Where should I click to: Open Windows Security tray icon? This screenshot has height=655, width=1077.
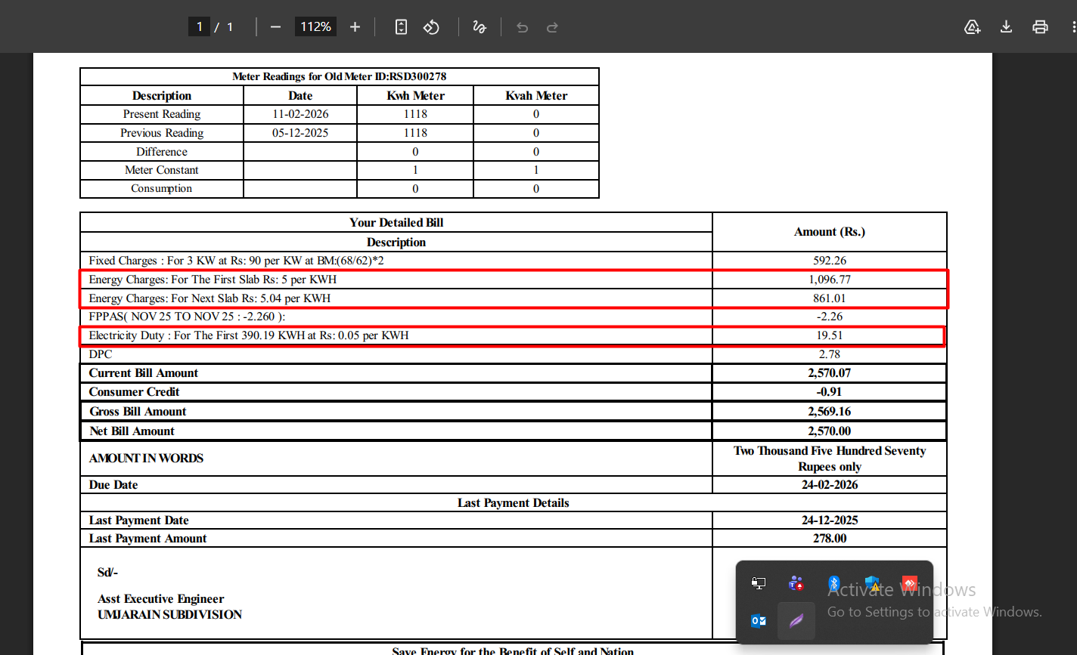click(x=872, y=583)
